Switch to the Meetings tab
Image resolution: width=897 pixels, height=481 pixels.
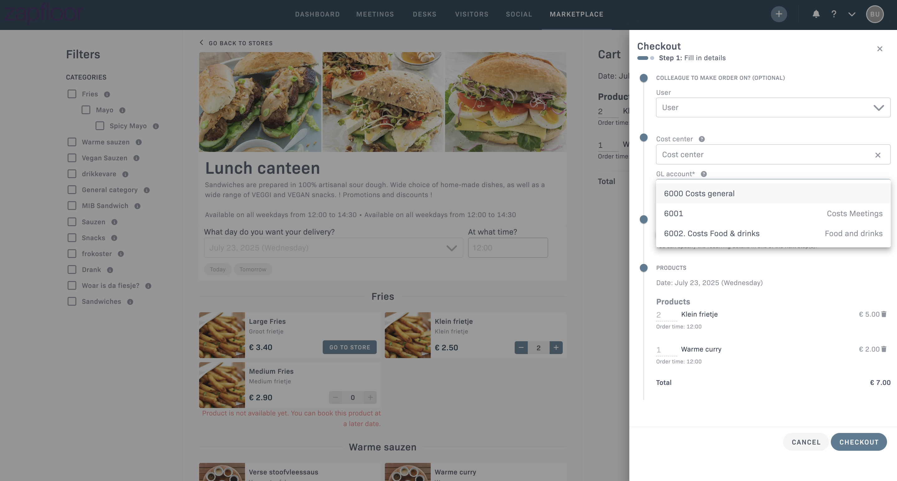click(x=375, y=14)
